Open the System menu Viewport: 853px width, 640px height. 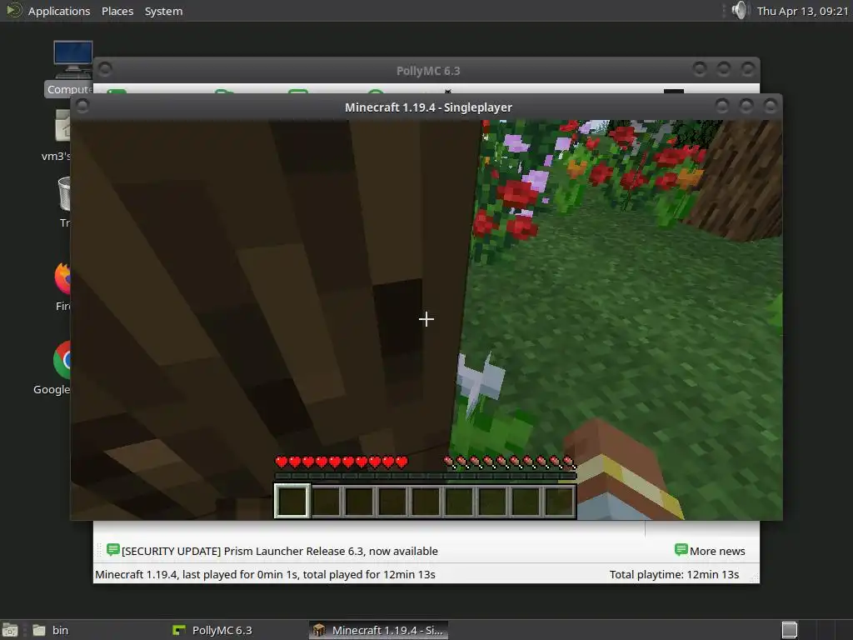pyautogui.click(x=163, y=11)
